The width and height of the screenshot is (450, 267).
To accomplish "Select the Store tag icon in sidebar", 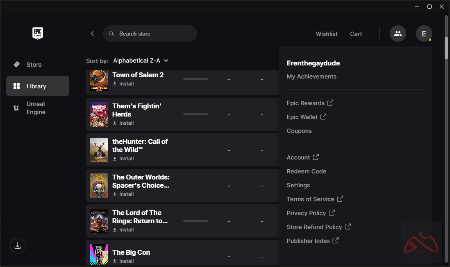I will (x=17, y=64).
